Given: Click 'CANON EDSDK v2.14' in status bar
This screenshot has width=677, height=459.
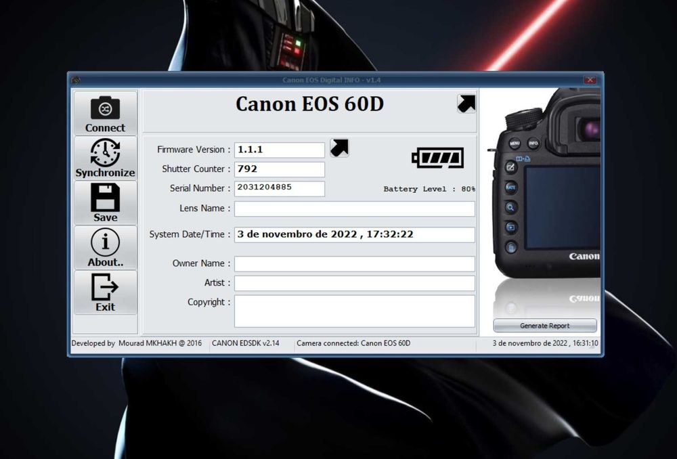Looking at the screenshot, I should click(x=245, y=343).
